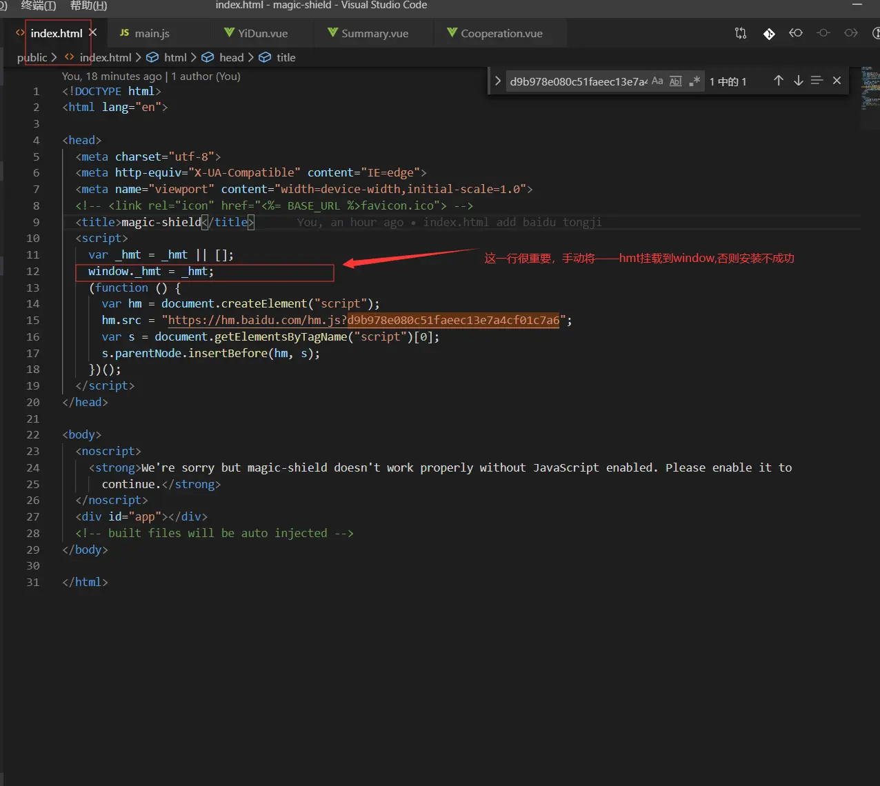Switch to the main.js tab
The image size is (880, 786).
[x=152, y=33]
